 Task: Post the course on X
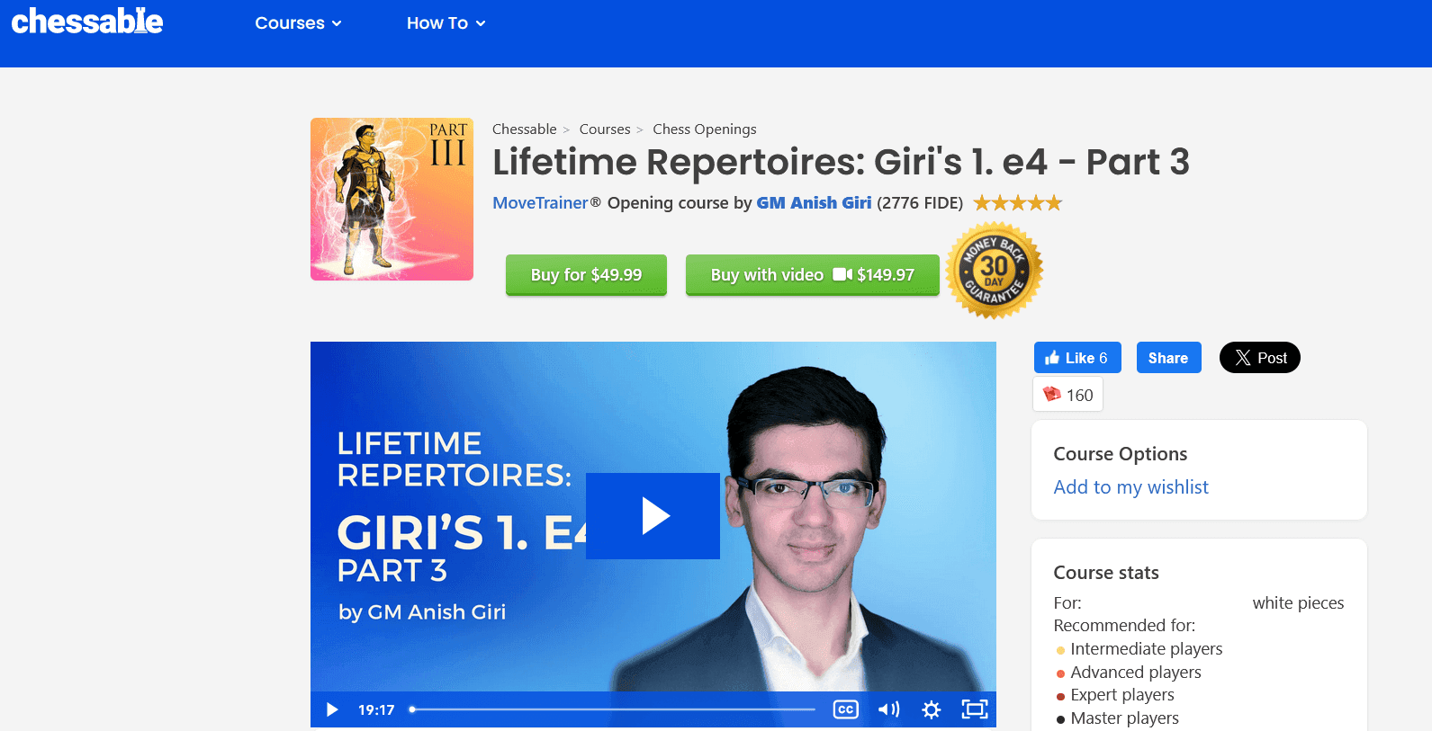(1259, 358)
